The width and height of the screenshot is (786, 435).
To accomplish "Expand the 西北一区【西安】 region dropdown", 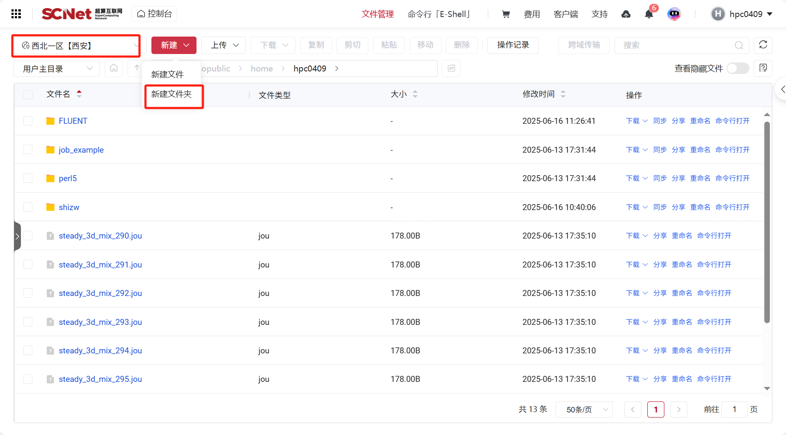I will (77, 45).
